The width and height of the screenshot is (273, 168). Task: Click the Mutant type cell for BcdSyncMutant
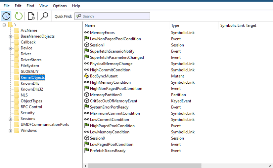click(x=177, y=76)
